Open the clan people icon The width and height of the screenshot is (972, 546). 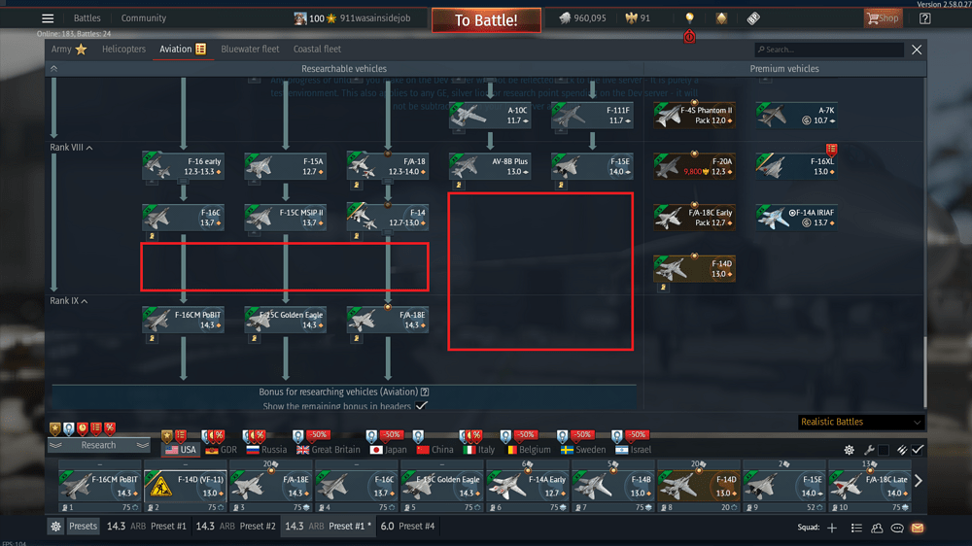point(877,528)
